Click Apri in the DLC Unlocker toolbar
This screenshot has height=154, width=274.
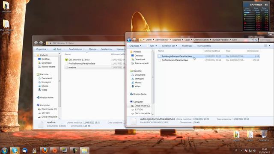point(57,49)
